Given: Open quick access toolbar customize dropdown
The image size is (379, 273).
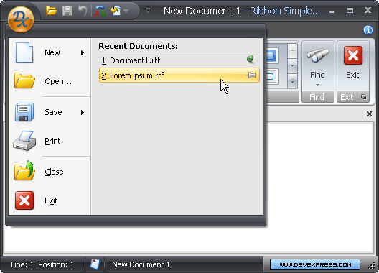Looking at the screenshot, I should (x=148, y=11).
